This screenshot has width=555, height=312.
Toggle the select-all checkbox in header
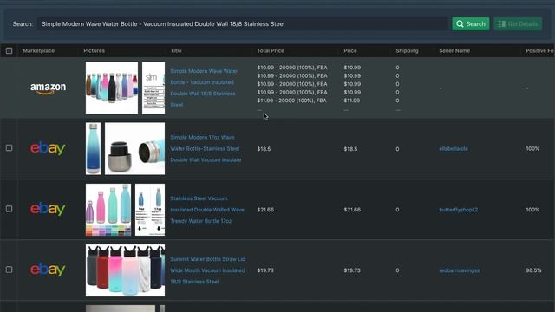[x=10, y=50]
